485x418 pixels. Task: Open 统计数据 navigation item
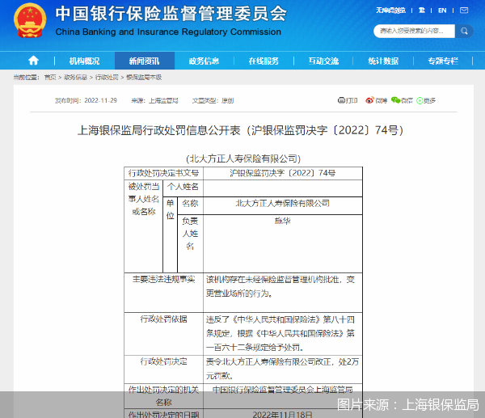click(x=383, y=61)
